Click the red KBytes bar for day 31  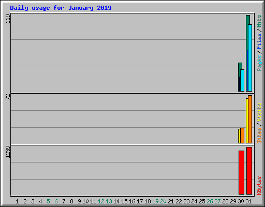[x=249, y=171]
